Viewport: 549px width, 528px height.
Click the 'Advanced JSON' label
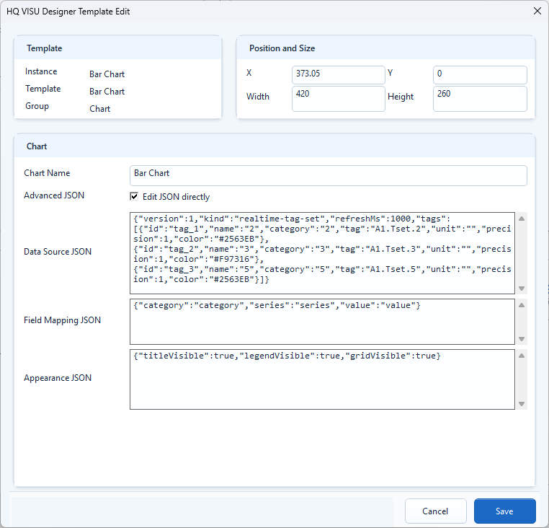pos(54,195)
